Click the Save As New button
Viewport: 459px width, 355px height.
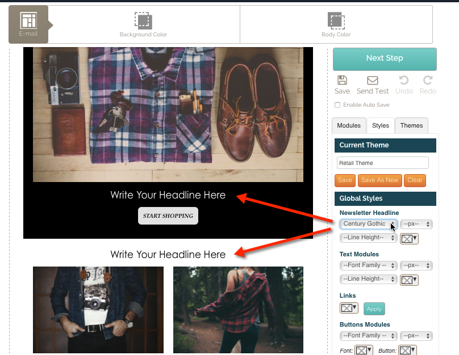click(379, 180)
